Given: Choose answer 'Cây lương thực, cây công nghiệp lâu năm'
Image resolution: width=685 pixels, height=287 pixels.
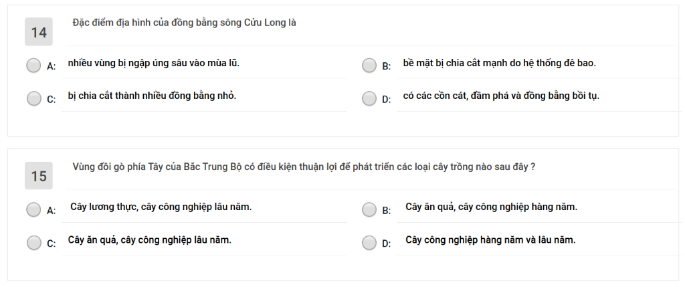Looking at the screenshot, I should point(161,207).
